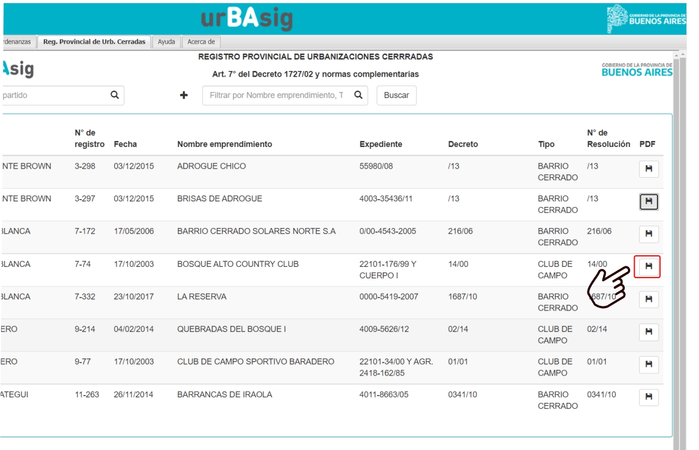
Task: Click the Buenos Aires government logo in header
Action: (646, 18)
